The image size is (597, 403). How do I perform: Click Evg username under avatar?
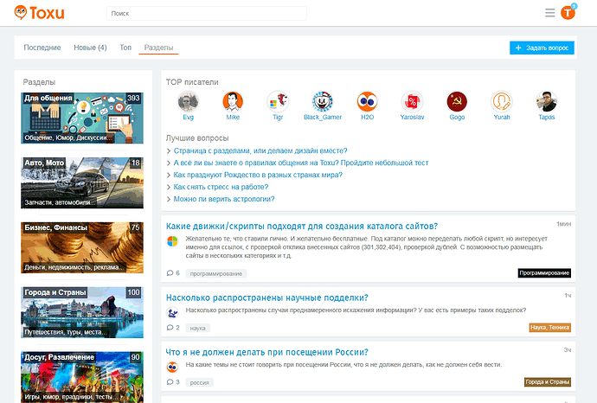[x=188, y=118]
